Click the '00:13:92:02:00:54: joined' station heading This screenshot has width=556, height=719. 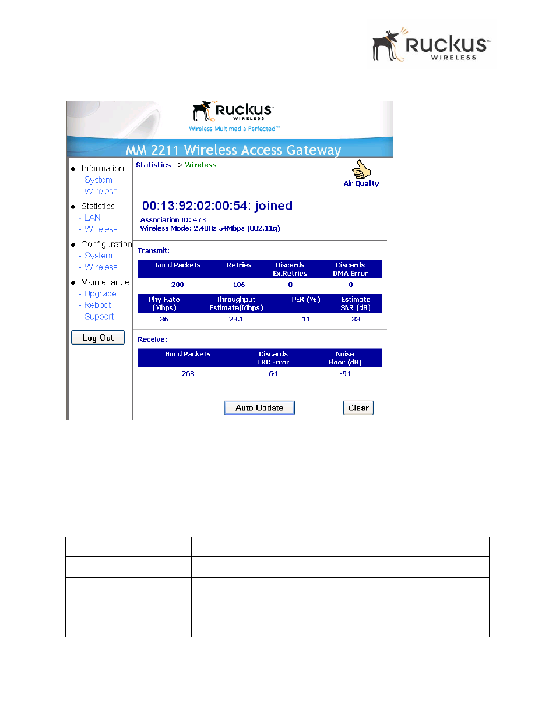click(x=217, y=206)
